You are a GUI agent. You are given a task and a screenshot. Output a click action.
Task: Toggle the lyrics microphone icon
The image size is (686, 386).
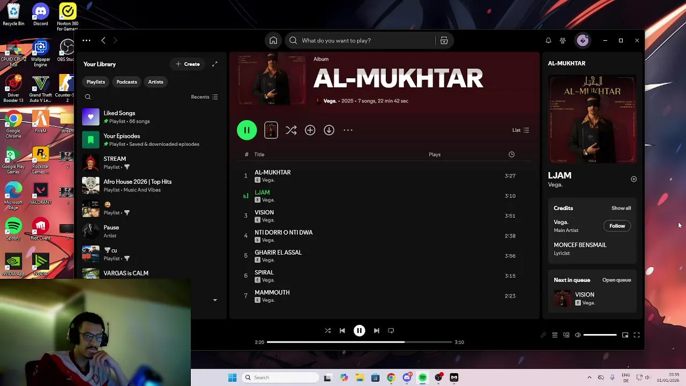tap(543, 335)
